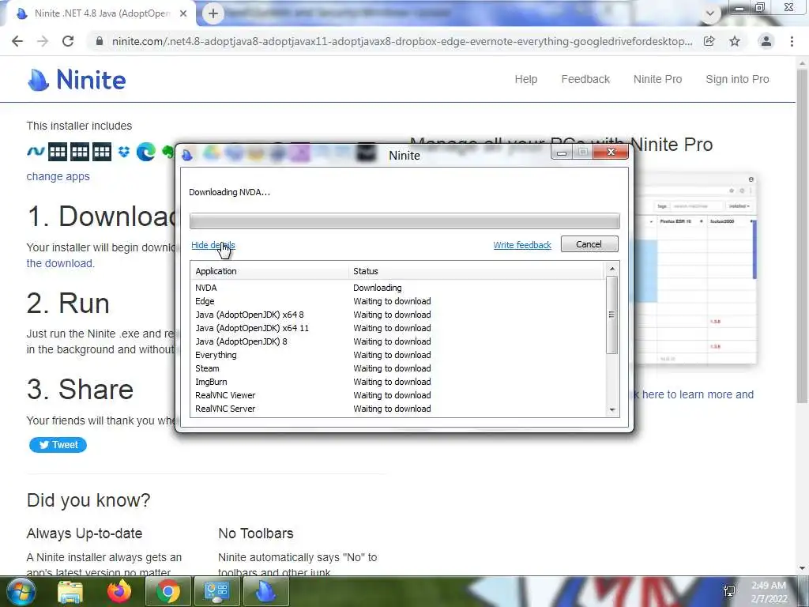Click the Ninite logo on the webpage
Image resolution: width=809 pixels, height=607 pixels.
point(77,80)
